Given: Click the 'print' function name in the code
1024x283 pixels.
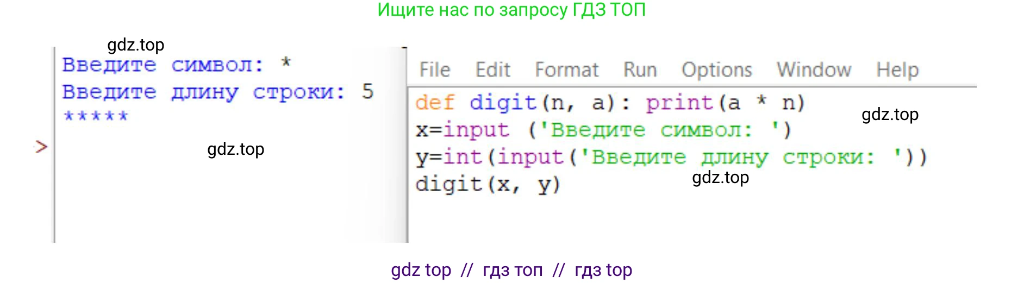Looking at the screenshot, I should point(679,103).
